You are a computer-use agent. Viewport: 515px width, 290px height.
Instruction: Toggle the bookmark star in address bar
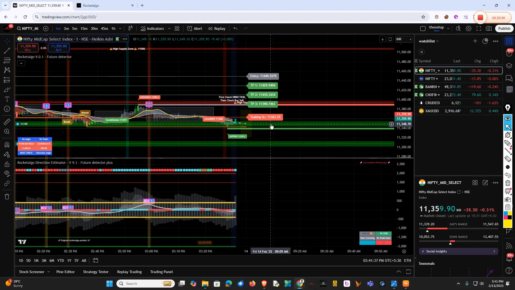pyautogui.click(x=423, y=17)
